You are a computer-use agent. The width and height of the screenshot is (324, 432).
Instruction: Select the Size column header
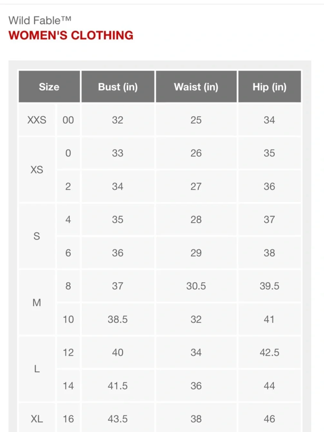point(49,87)
